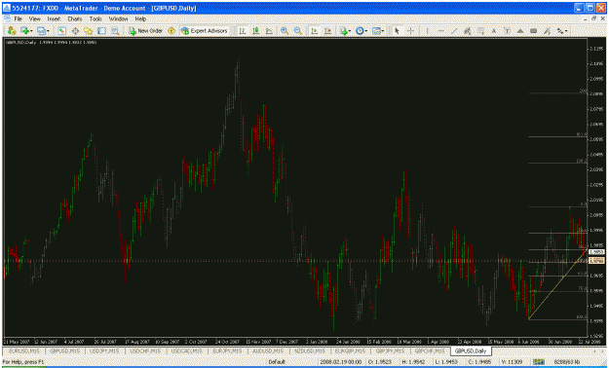Switch to the AUDUSD,M15 chart tab
Viewport: 609px width, 368px height.
pos(268,350)
